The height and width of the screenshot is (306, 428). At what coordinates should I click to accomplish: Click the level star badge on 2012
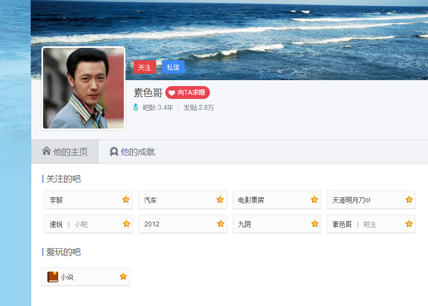point(221,224)
